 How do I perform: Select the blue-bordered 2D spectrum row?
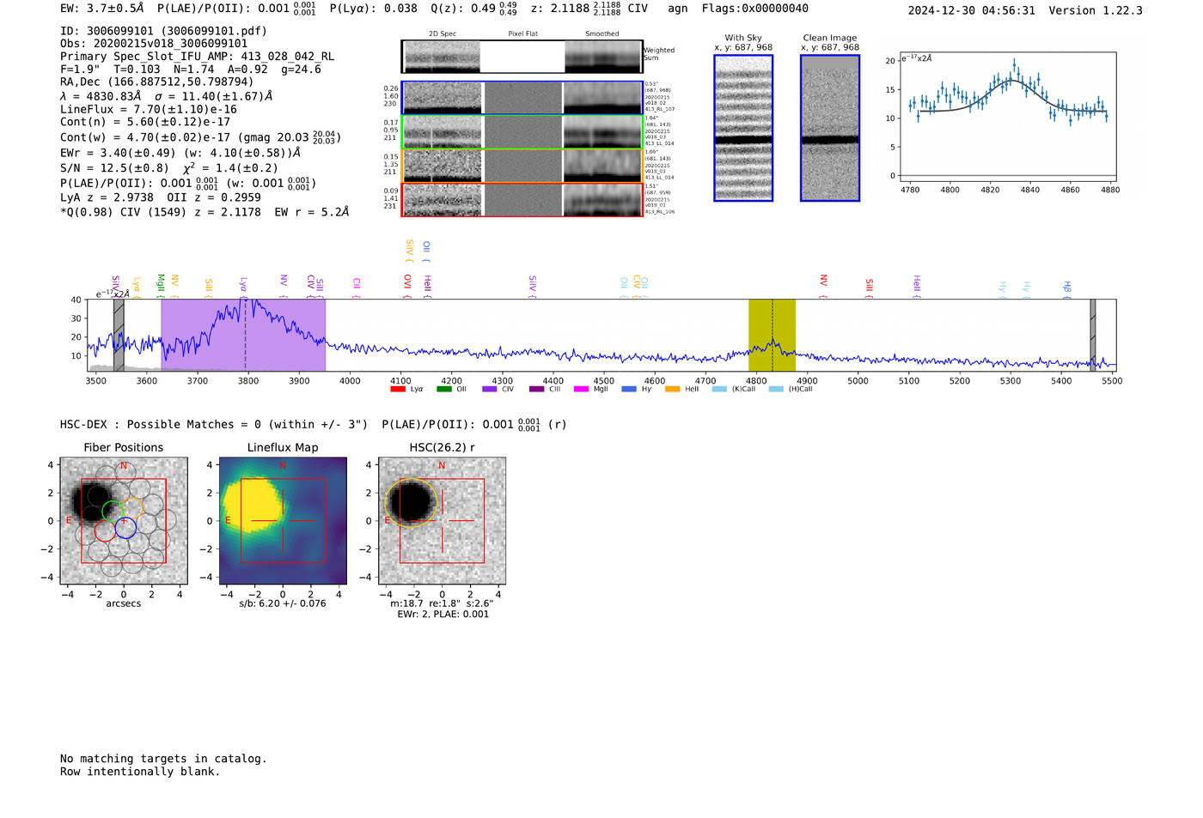point(522,98)
